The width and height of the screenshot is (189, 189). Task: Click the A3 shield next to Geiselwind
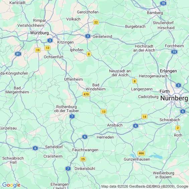[x=88, y=36]
